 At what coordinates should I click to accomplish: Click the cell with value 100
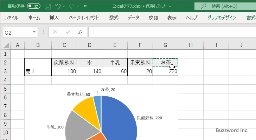(64, 71)
